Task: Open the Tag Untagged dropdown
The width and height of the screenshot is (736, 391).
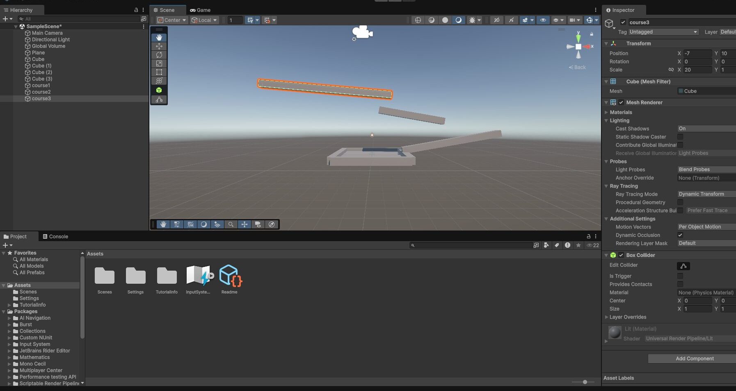Action: (663, 32)
